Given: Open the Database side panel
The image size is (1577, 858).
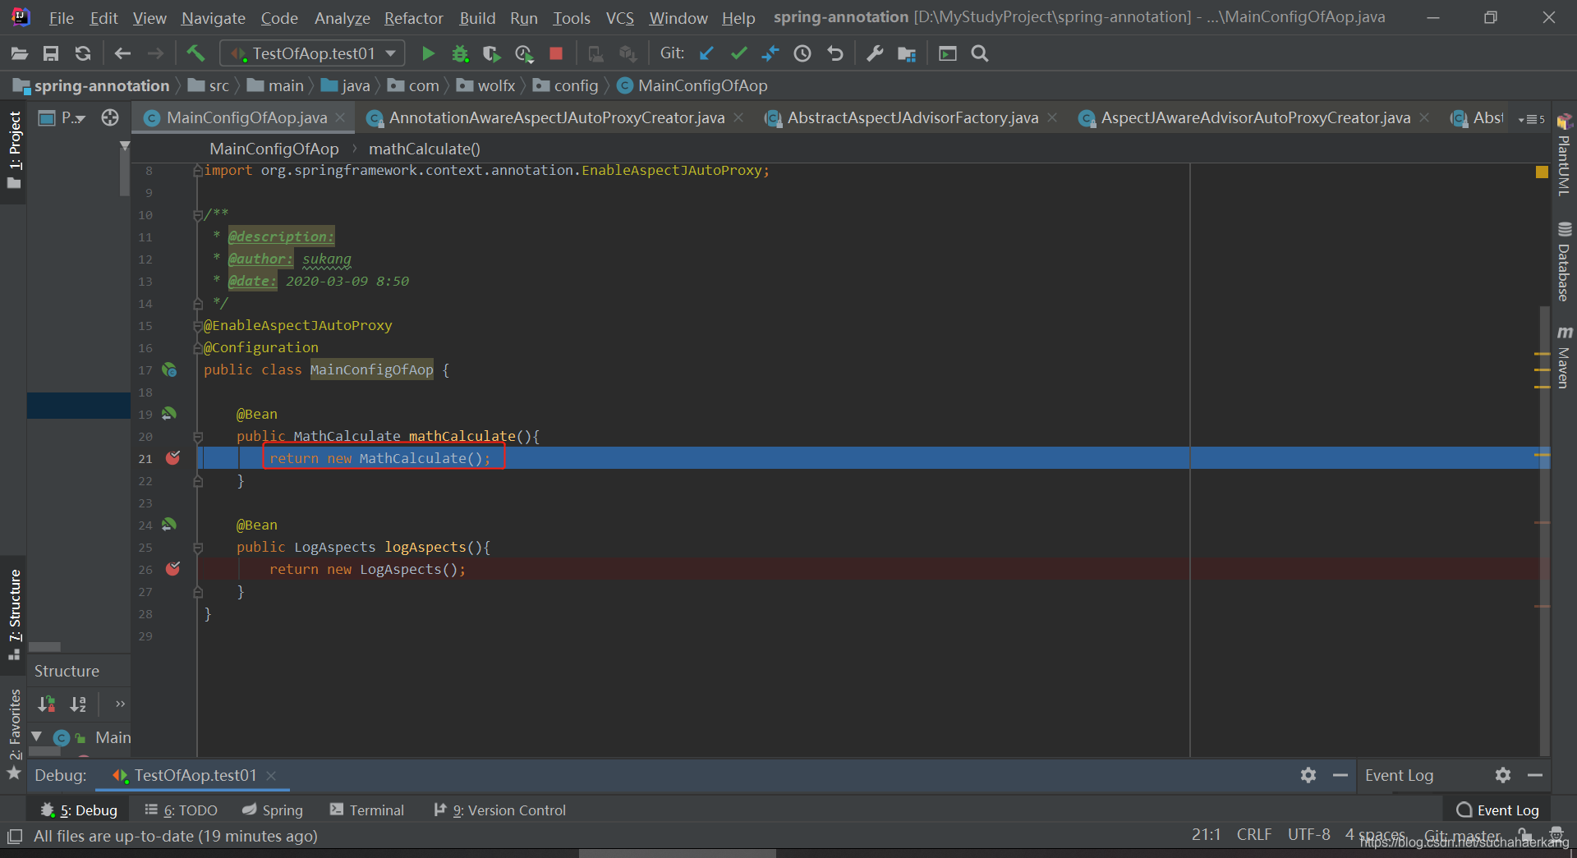Looking at the screenshot, I should pos(1564,262).
